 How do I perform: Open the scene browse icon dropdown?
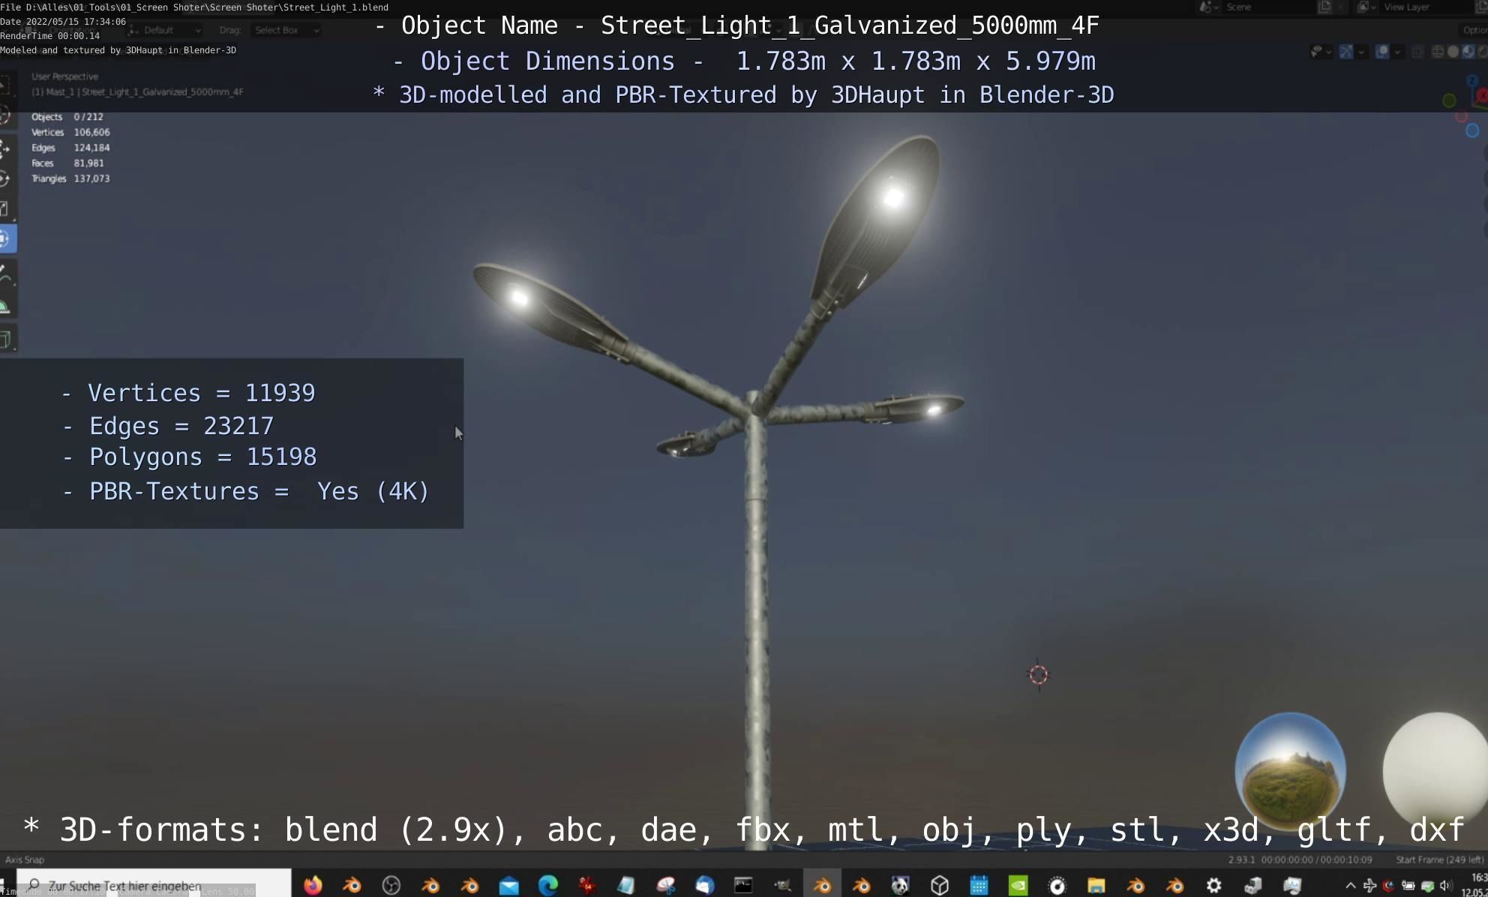click(1207, 7)
